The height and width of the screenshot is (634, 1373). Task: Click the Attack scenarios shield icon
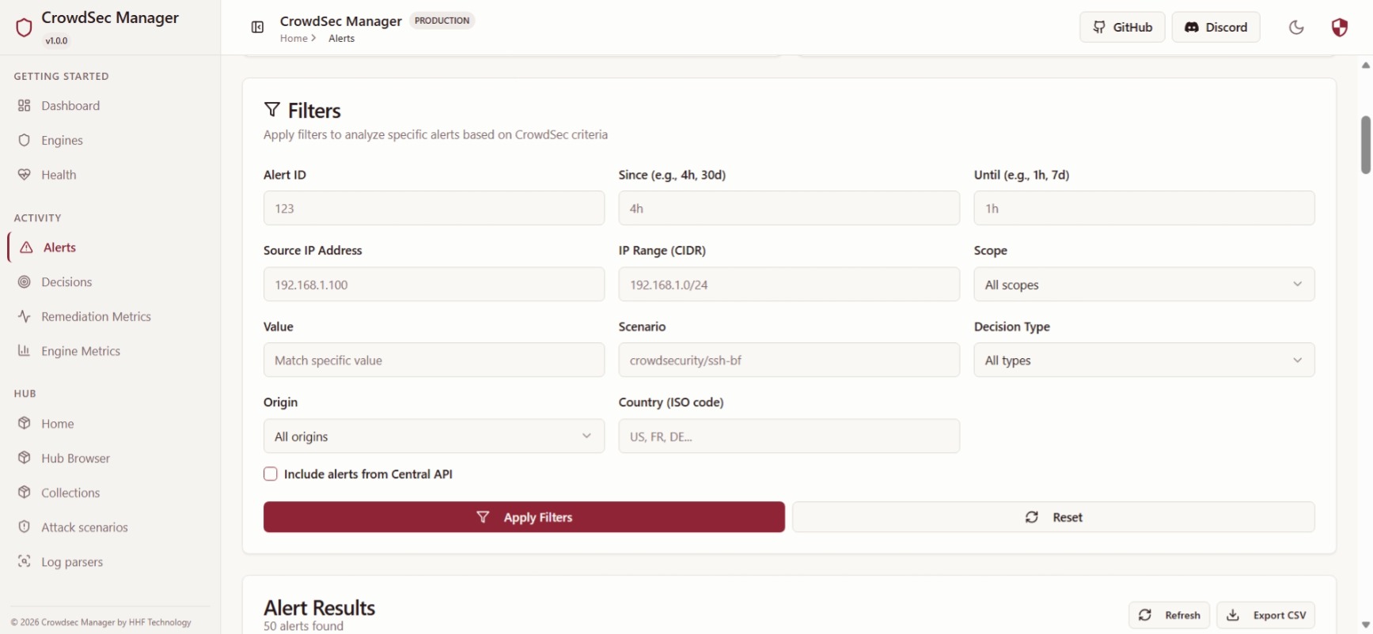coord(25,527)
